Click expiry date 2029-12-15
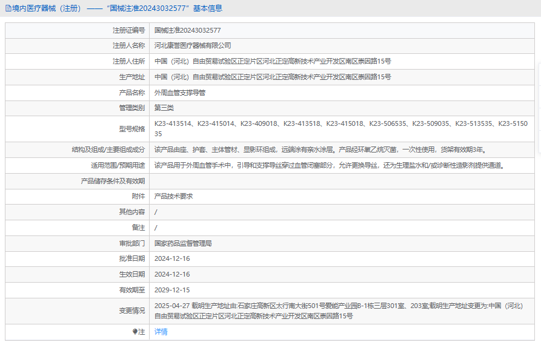The image size is (541, 345). click(x=172, y=290)
